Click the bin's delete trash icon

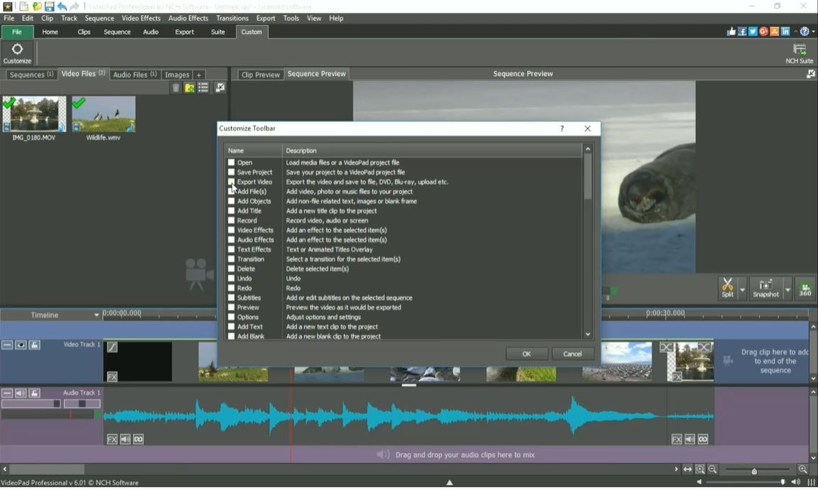176,88
